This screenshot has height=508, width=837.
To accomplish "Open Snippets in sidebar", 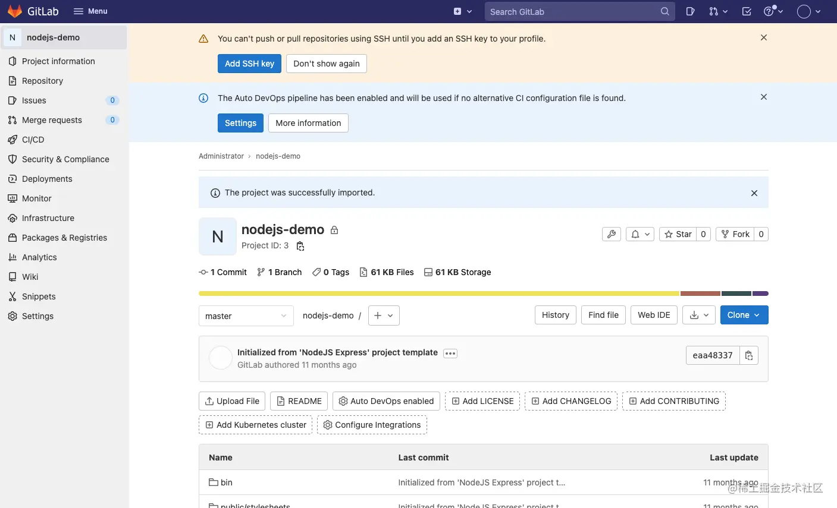I will click(x=39, y=296).
